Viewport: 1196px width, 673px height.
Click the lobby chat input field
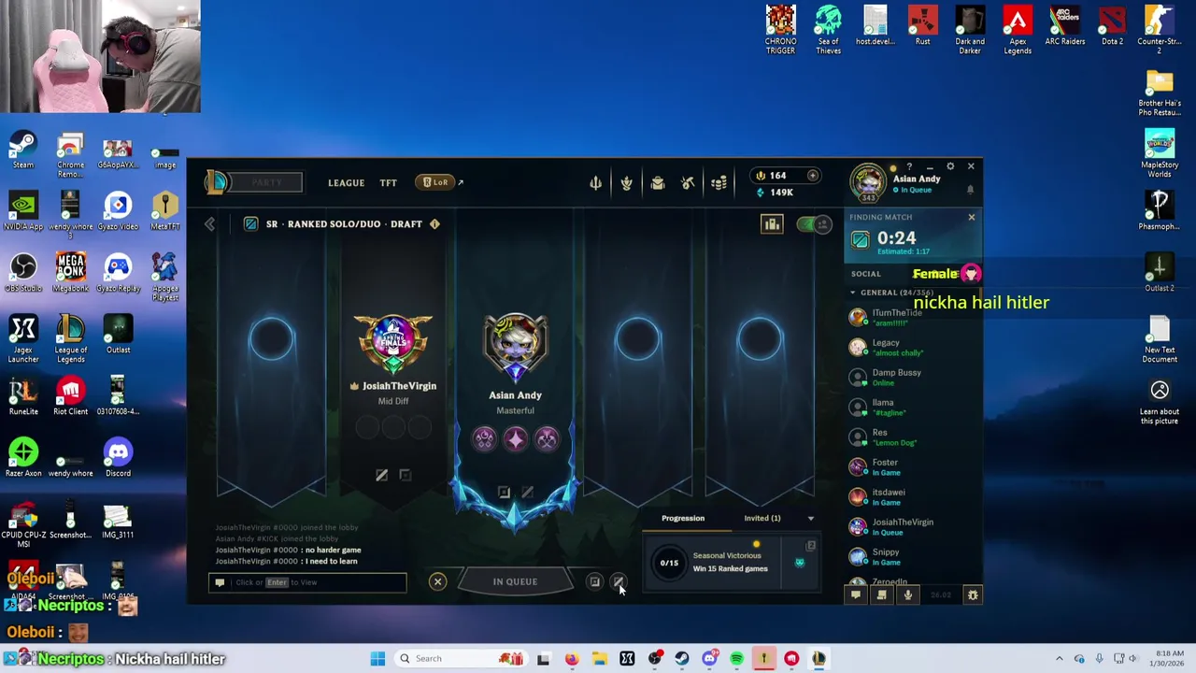307,582
